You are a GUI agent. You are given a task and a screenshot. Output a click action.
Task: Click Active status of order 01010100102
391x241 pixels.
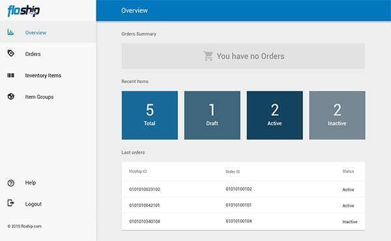tap(349, 190)
